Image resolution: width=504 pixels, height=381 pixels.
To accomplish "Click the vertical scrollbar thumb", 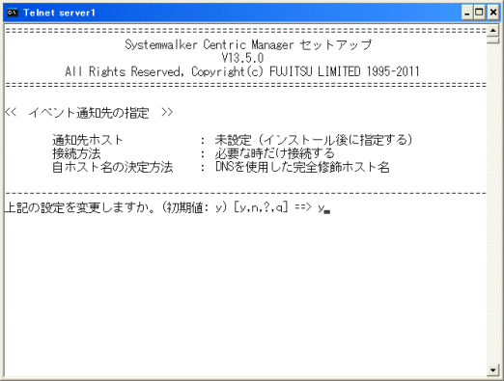I will 492,41.
